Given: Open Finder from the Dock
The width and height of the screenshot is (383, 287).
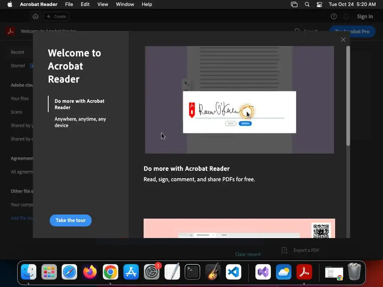Looking at the screenshot, I should coord(28,272).
